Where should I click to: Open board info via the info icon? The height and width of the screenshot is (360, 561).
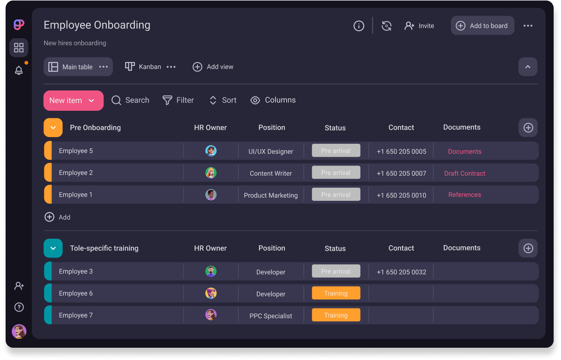pos(358,26)
